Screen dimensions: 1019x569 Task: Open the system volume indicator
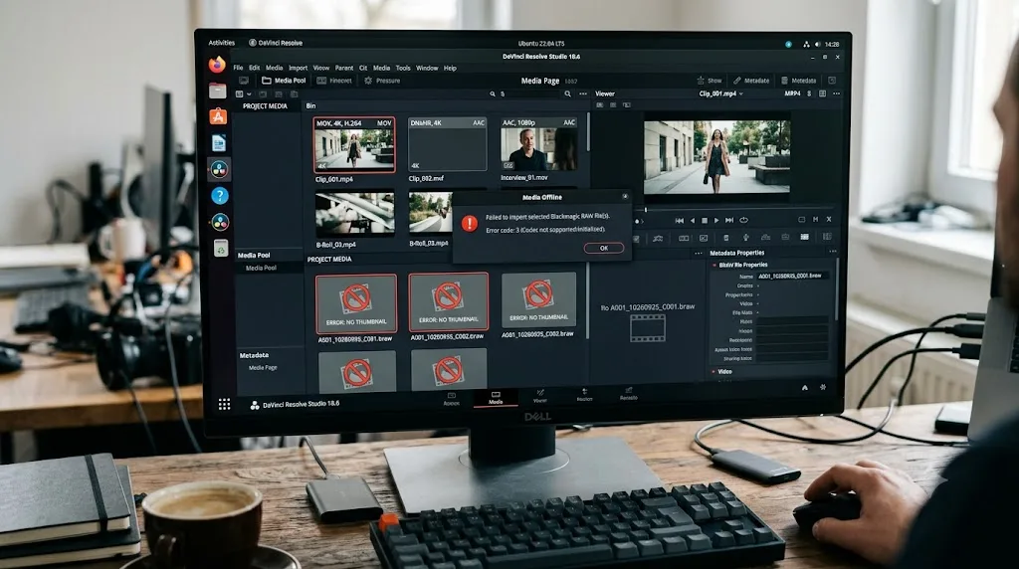[x=818, y=44]
